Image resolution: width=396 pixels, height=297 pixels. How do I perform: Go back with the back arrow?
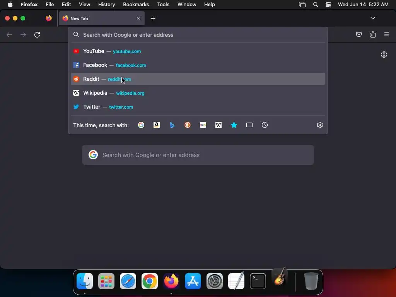9,34
